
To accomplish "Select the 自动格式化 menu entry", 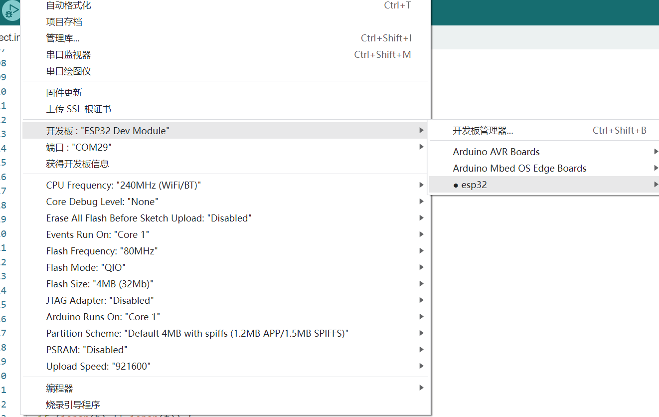I will point(225,5).
